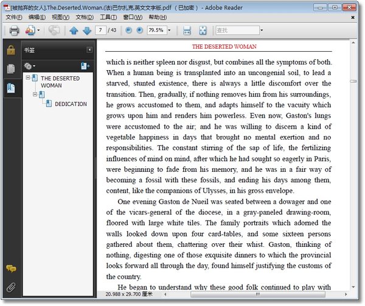Collapse the unnamed child bookmark node

coord(35,94)
